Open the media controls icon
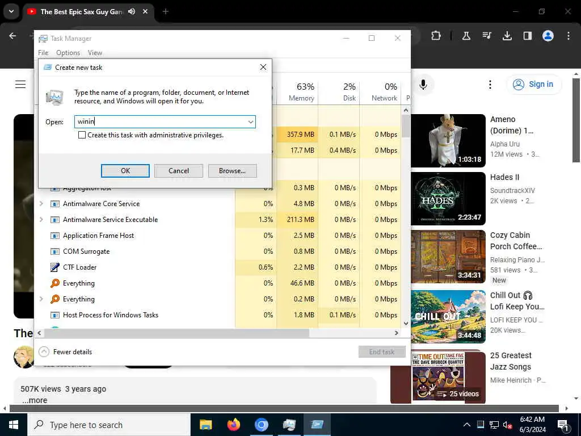 coord(487,36)
